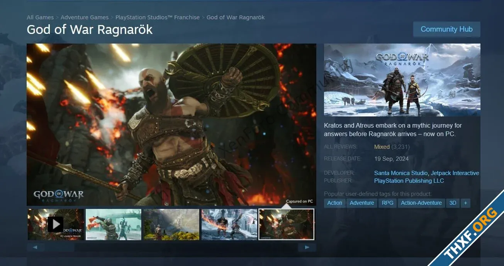Click God of War Ragnarök breadcrumb link

click(236, 17)
